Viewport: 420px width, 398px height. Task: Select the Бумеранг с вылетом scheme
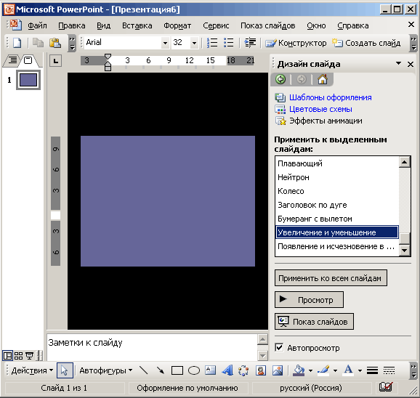point(337,219)
